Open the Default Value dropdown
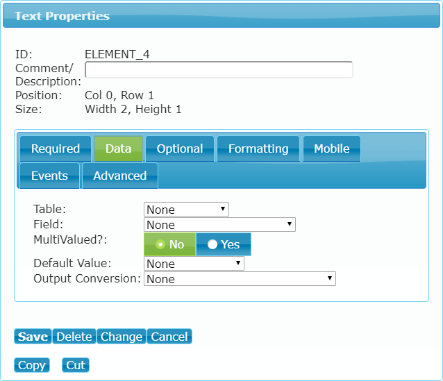The width and height of the screenshot is (443, 381). tap(194, 264)
